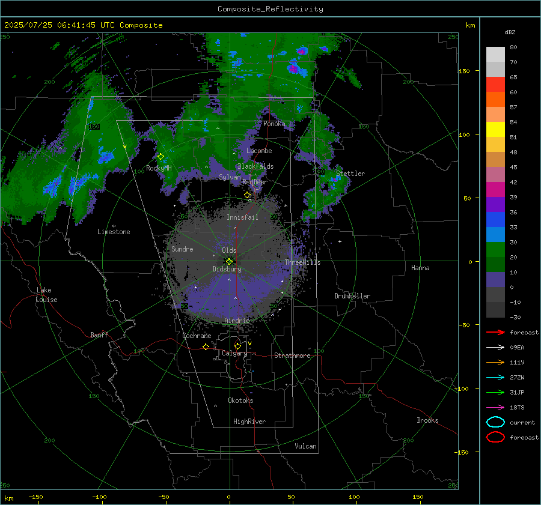Click the Banff city label
541x505 pixels.
coord(99,334)
